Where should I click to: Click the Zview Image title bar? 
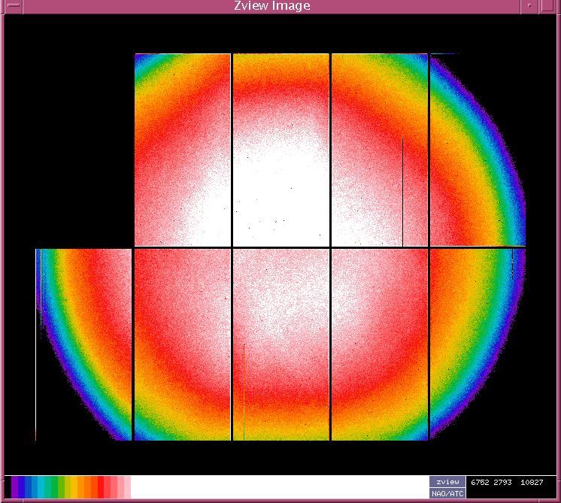click(272, 6)
